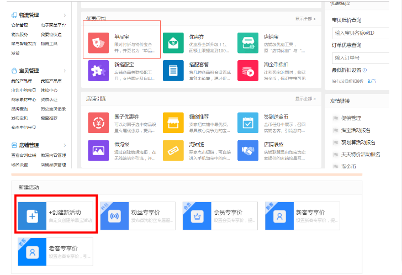Image resolution: width=402 pixels, height=275 pixels.
Task: Focus the 订单优惠查询 order number field
Action: pos(361,58)
